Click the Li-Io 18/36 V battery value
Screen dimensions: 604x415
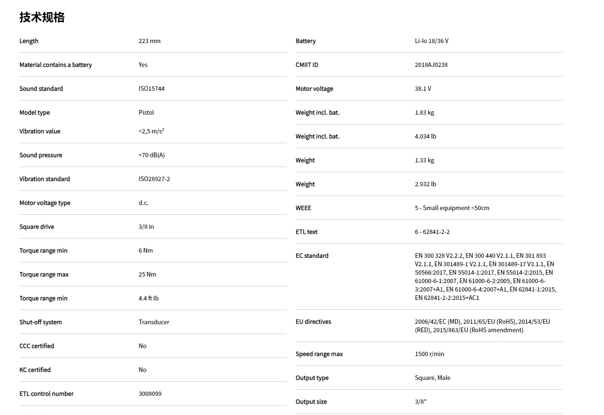click(x=431, y=41)
